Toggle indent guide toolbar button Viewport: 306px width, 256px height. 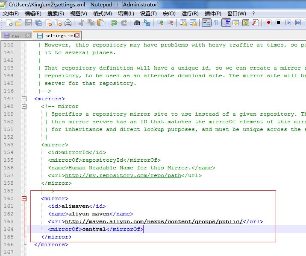coord(226,23)
